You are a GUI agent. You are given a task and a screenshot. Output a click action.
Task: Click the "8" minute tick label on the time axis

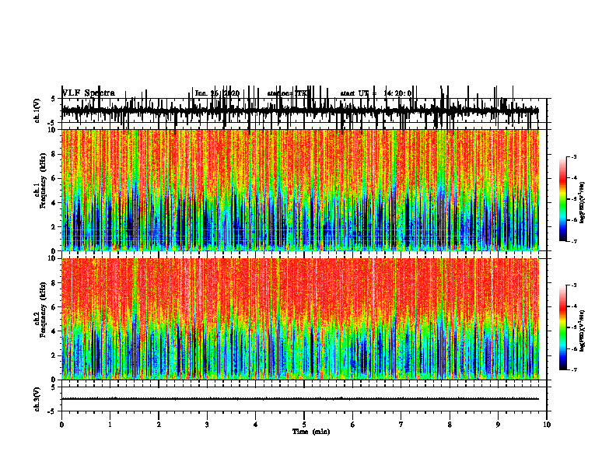(450, 425)
